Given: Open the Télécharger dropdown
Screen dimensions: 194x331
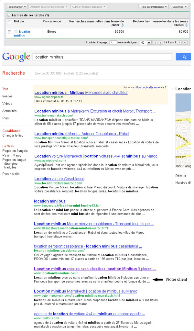Looking at the screenshot, I should coord(17,7).
